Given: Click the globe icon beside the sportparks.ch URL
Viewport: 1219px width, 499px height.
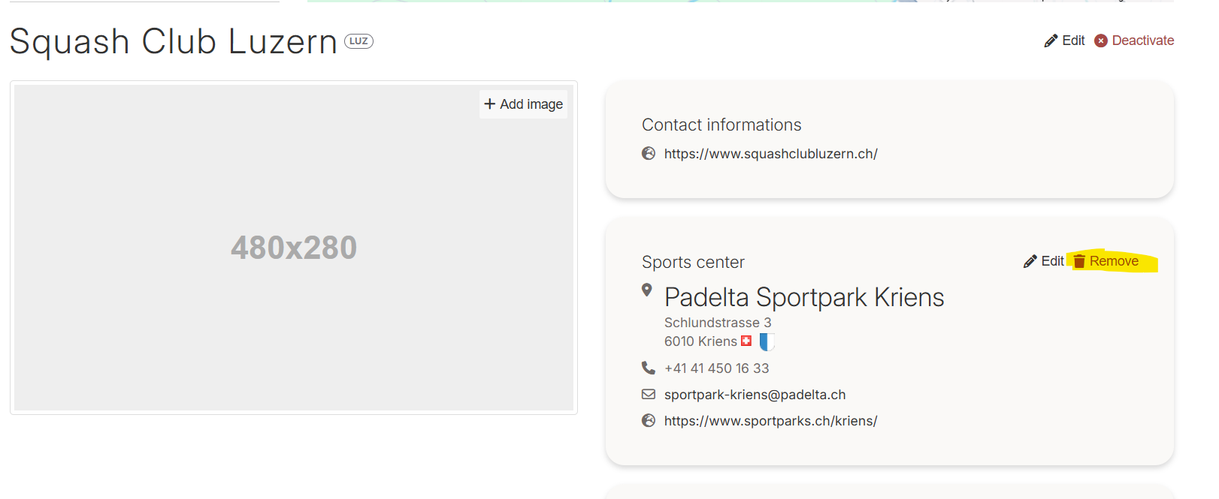Looking at the screenshot, I should (649, 421).
